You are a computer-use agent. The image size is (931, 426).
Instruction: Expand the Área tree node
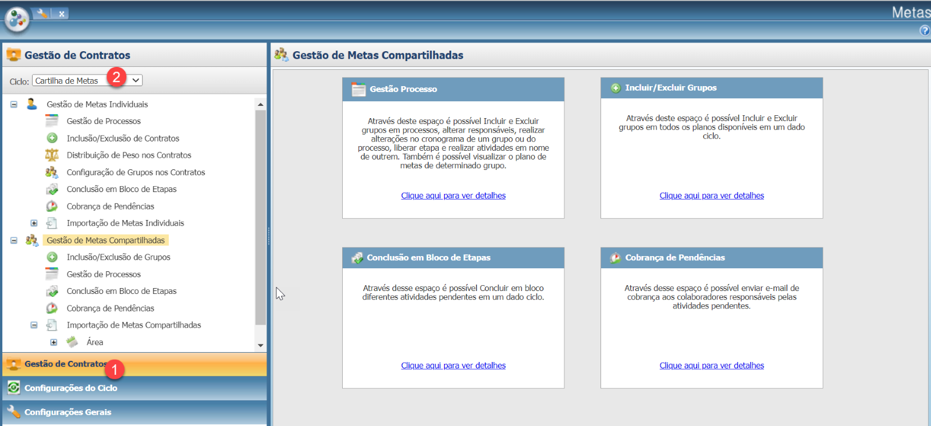(x=54, y=342)
